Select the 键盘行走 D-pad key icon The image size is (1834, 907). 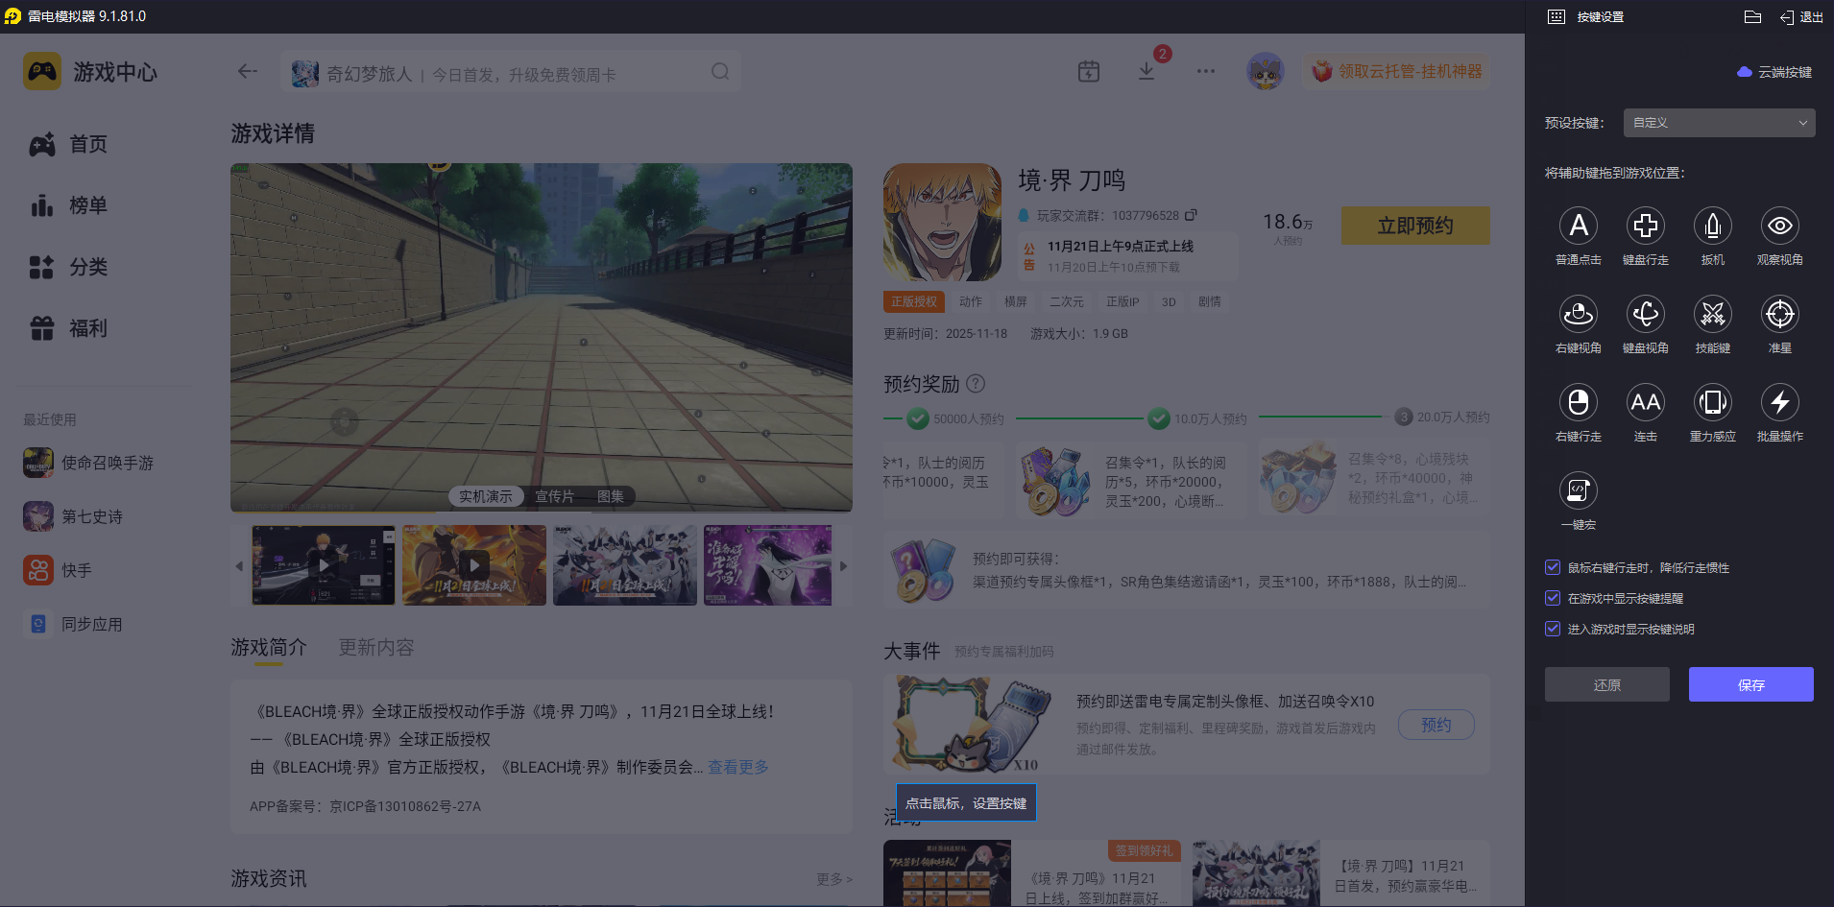tap(1646, 226)
